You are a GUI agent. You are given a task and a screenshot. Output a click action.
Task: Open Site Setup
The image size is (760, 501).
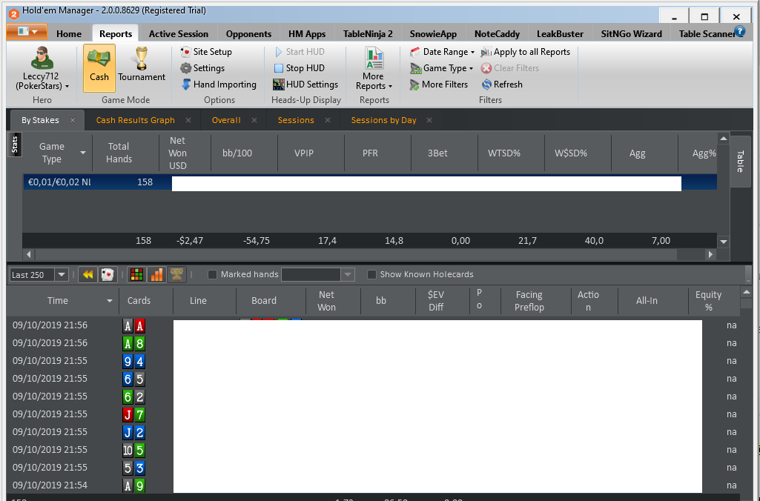(206, 52)
